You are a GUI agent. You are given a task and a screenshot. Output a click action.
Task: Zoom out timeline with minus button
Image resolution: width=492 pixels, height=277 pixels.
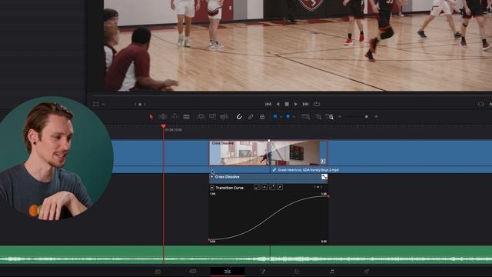click(340, 116)
